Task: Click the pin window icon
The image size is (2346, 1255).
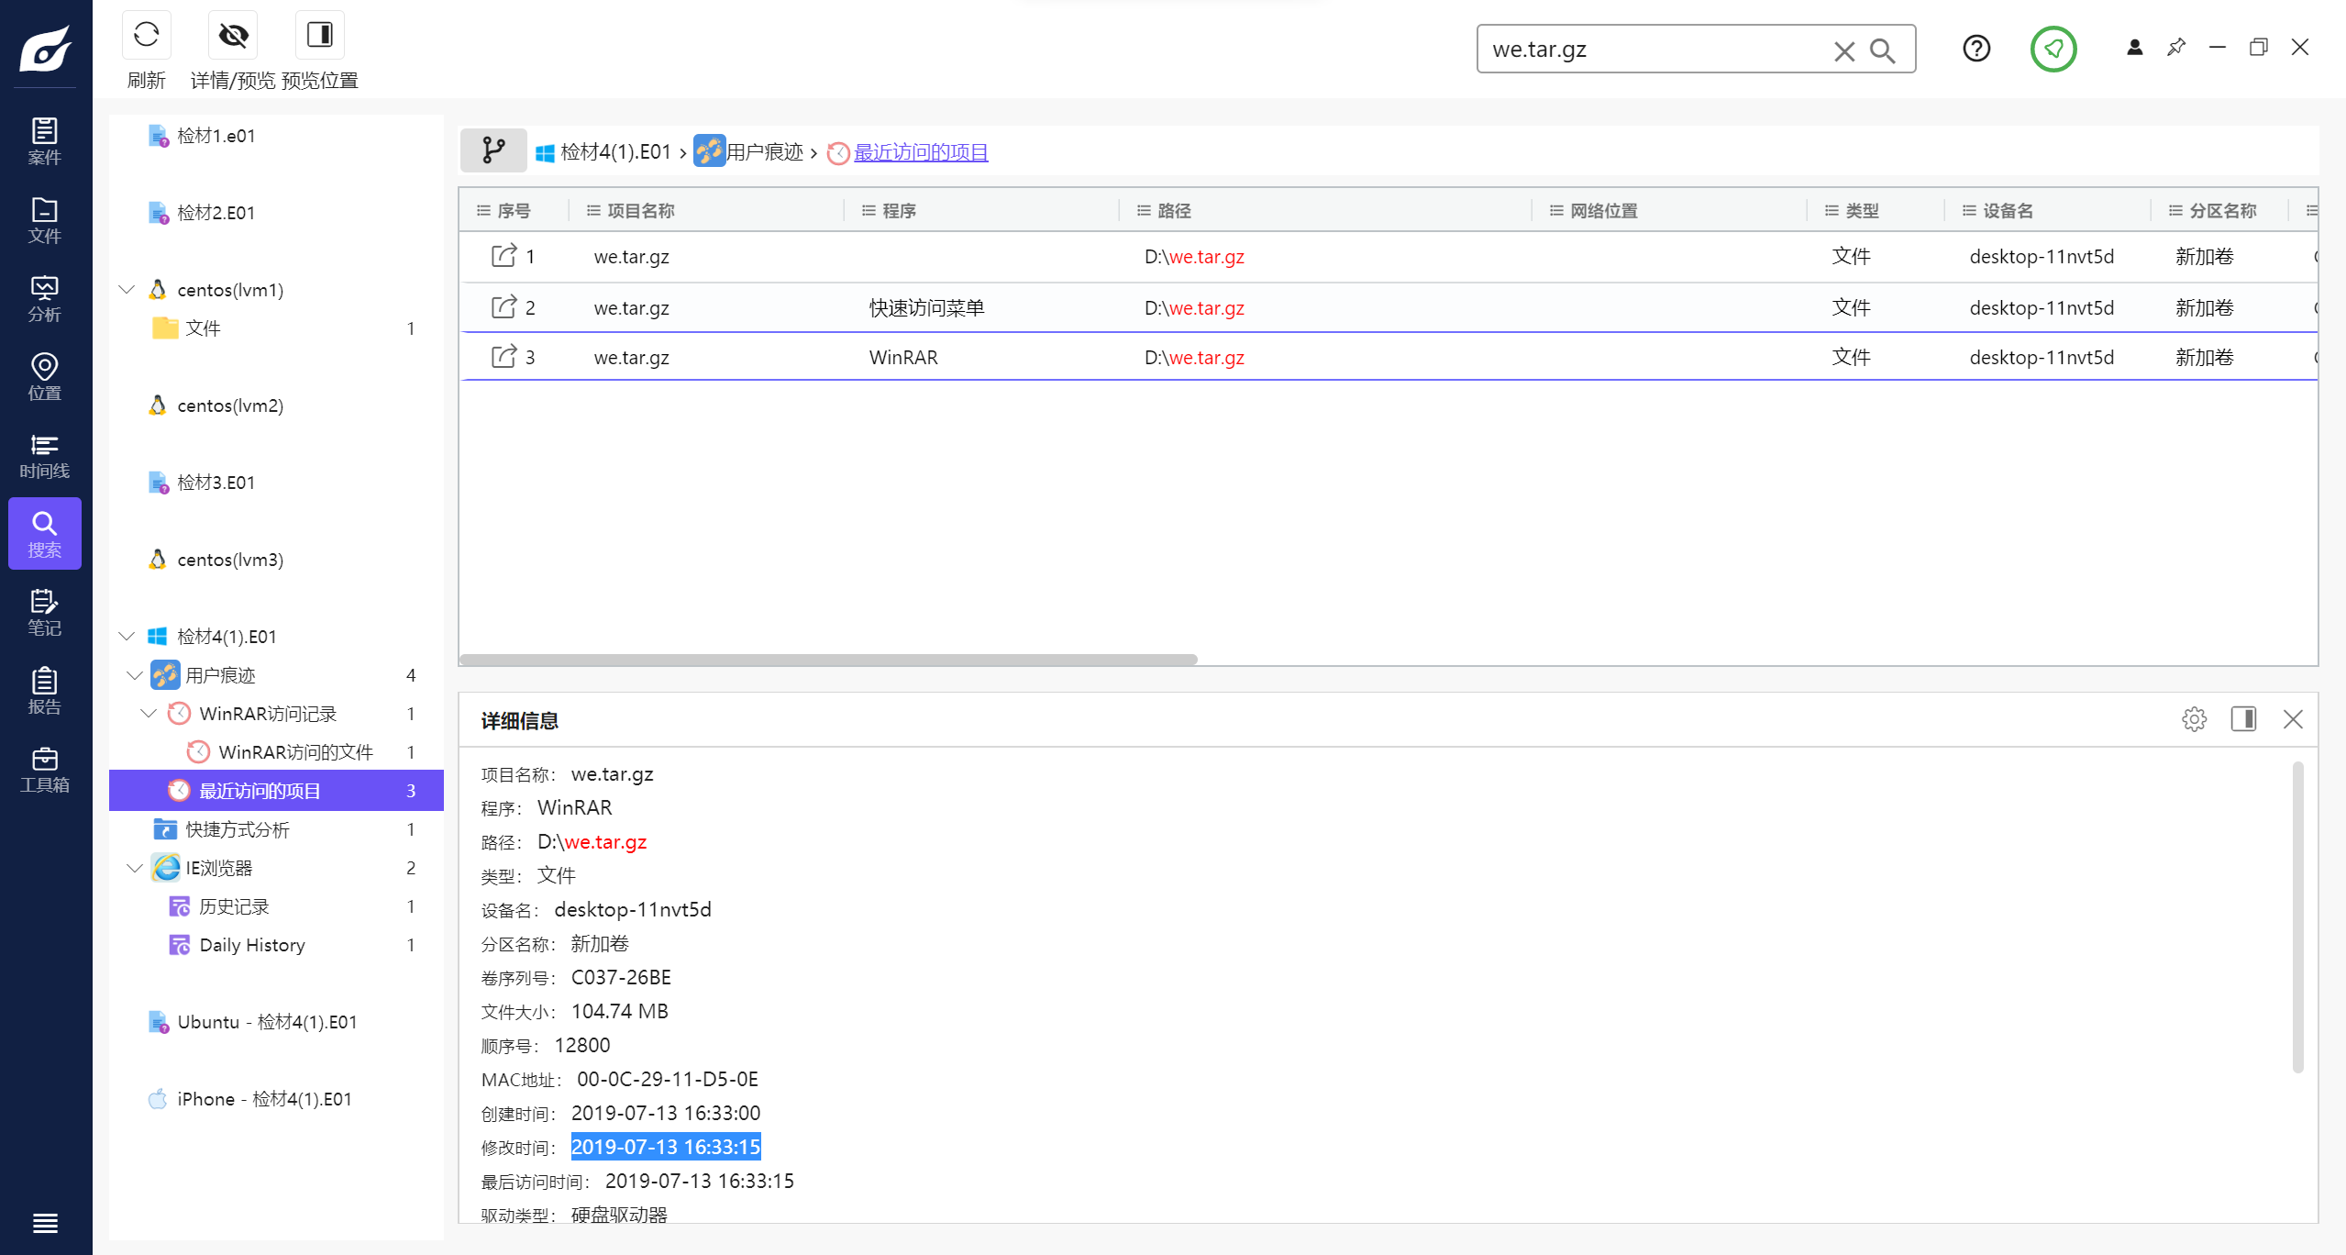Action: pos(2175,48)
